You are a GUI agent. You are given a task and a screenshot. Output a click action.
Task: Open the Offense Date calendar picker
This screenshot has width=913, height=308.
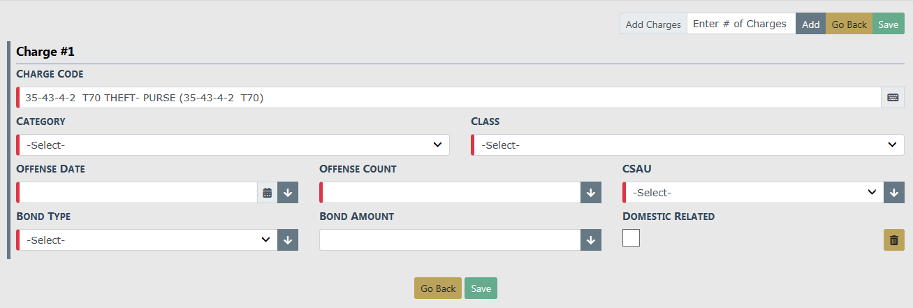(x=267, y=193)
